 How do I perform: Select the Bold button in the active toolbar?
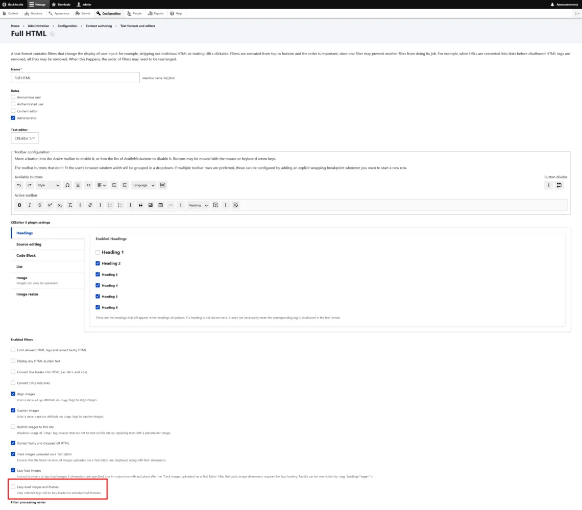tap(19, 205)
